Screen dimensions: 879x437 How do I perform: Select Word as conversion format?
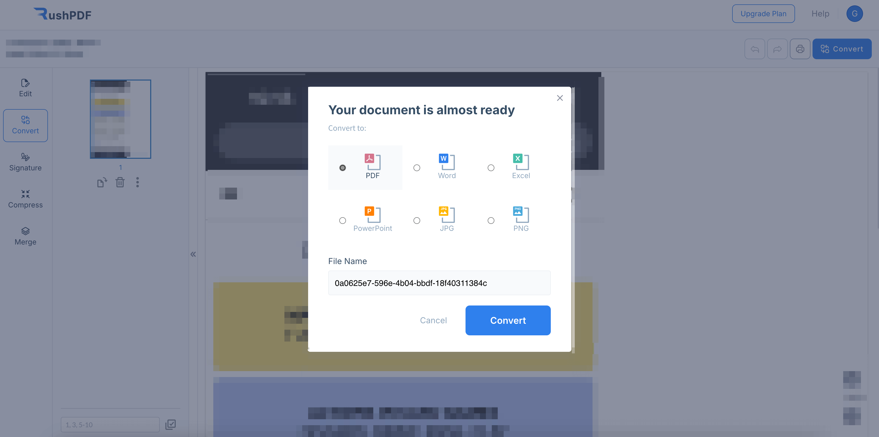417,168
